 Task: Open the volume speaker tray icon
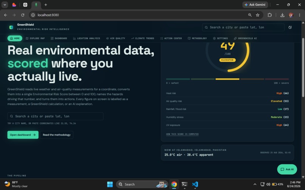click(268, 184)
